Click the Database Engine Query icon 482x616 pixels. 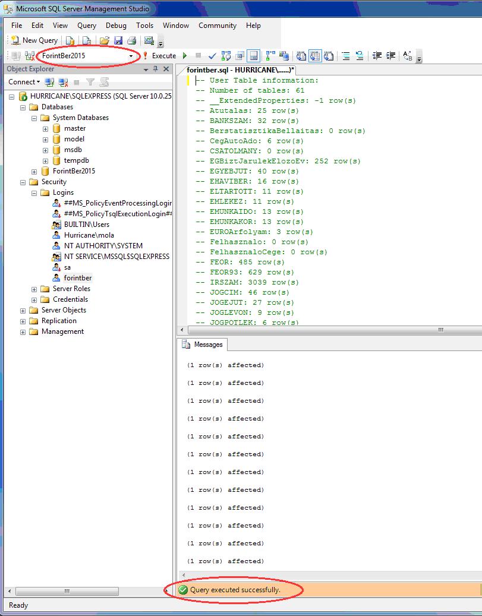click(x=70, y=40)
